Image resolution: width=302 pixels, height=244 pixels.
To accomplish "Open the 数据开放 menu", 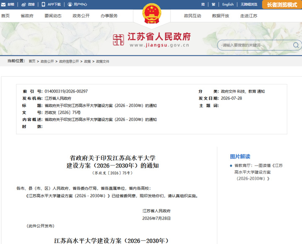I will point(221,16).
